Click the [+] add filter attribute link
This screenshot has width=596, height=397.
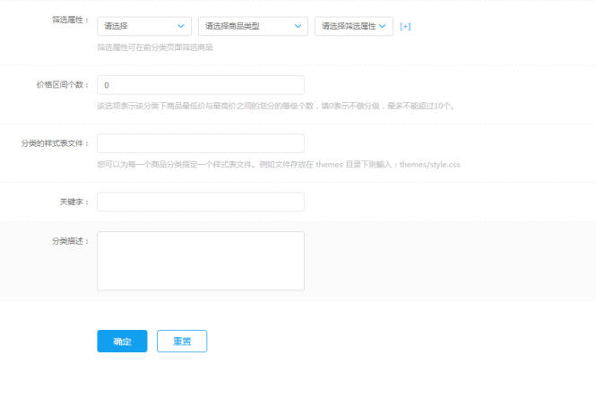tap(405, 27)
